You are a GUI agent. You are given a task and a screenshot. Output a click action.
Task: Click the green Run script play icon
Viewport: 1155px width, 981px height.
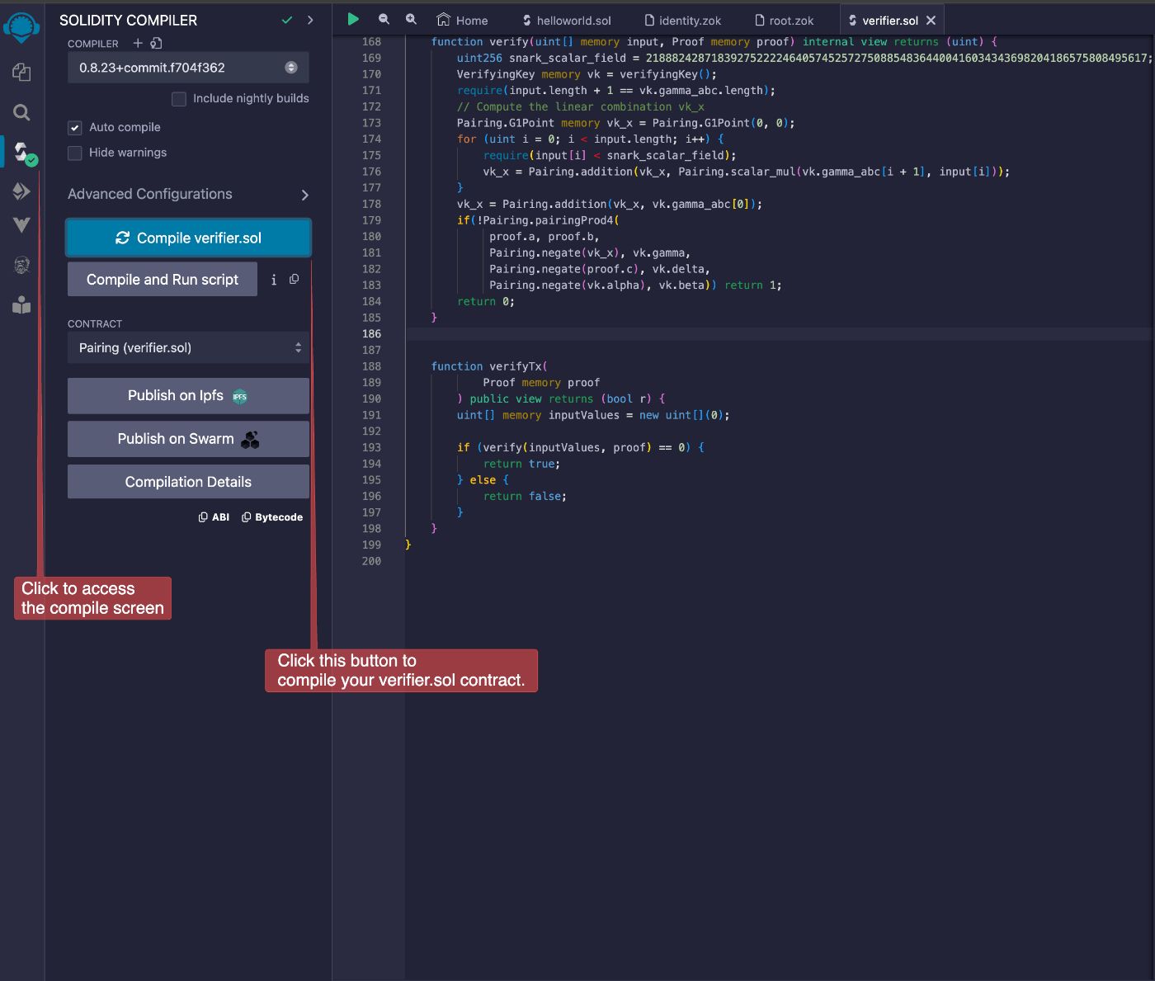[353, 19]
